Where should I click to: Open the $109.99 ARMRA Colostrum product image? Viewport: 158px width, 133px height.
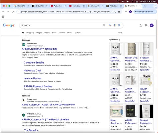(116, 49)
